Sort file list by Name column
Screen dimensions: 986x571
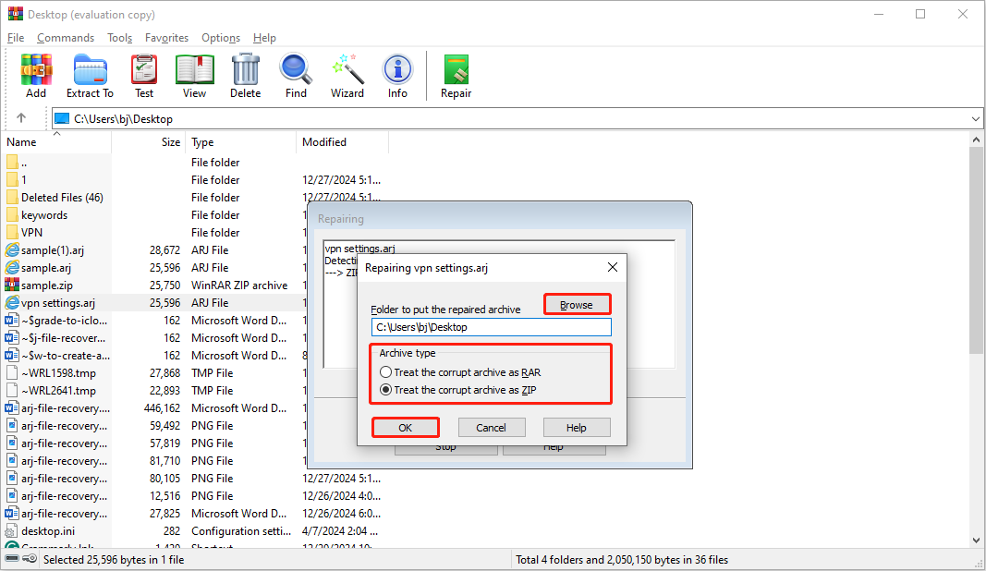pyautogui.click(x=58, y=142)
